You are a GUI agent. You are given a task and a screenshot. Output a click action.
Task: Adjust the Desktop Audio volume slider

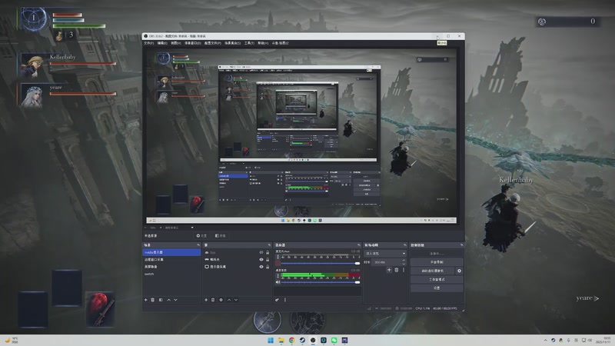(x=321, y=282)
